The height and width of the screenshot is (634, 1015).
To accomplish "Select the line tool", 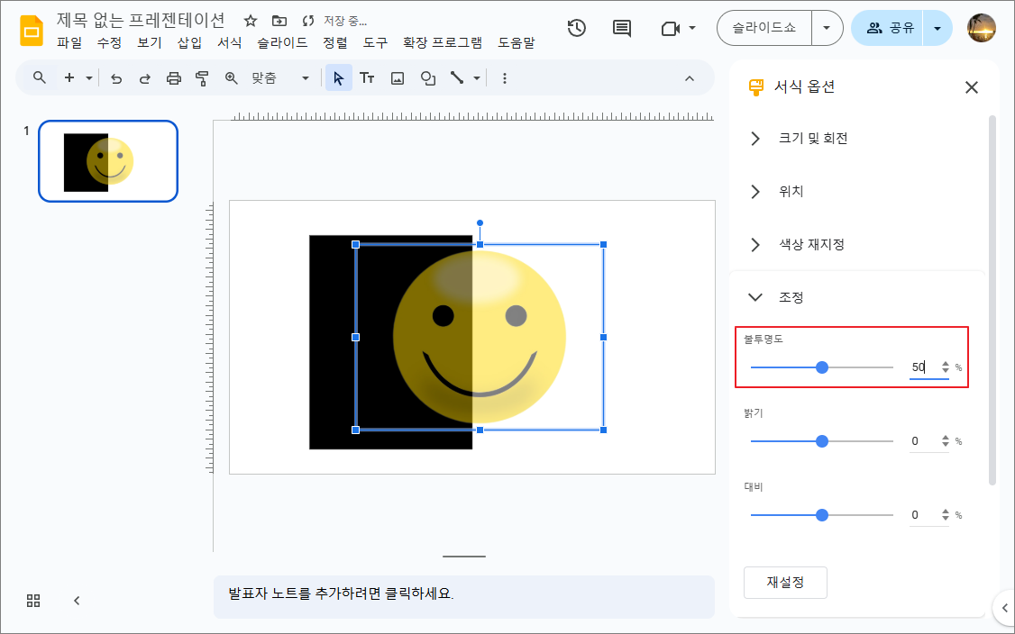I will [457, 78].
